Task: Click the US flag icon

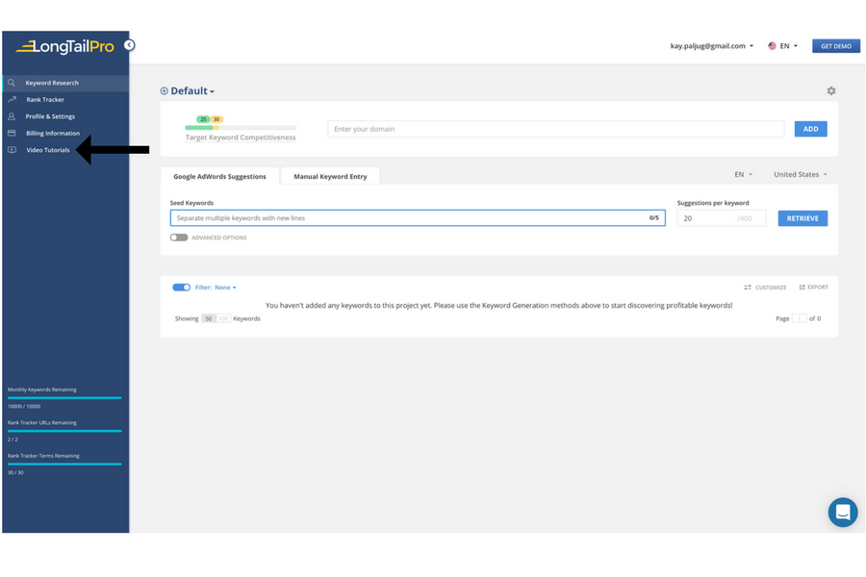Action: click(772, 46)
